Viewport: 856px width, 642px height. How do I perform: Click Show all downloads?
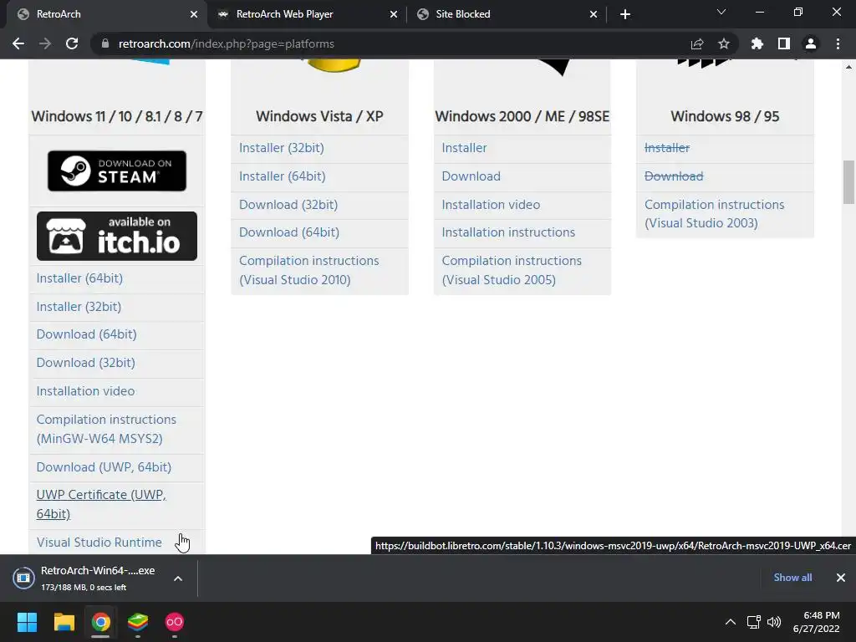pos(792,578)
